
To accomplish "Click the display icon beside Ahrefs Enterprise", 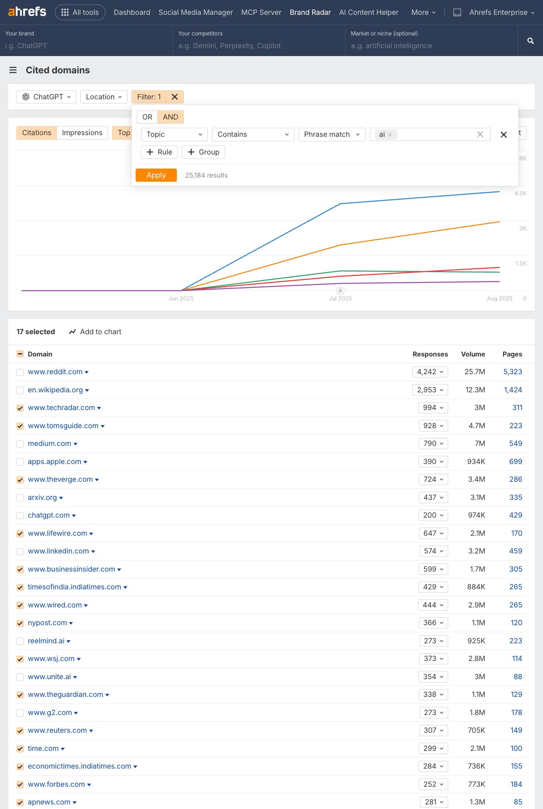I will tap(457, 12).
